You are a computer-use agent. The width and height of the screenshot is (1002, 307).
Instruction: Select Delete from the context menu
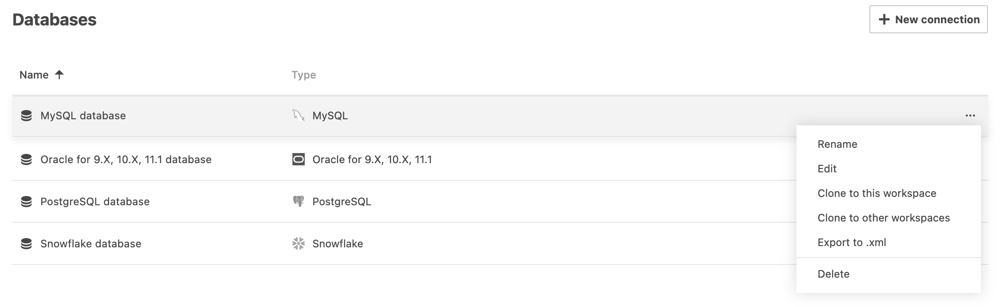click(x=833, y=273)
